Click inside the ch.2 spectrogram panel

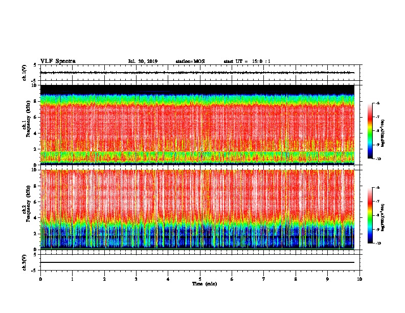point(197,210)
